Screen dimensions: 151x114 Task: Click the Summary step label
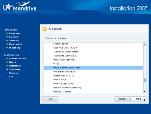coord(15,70)
